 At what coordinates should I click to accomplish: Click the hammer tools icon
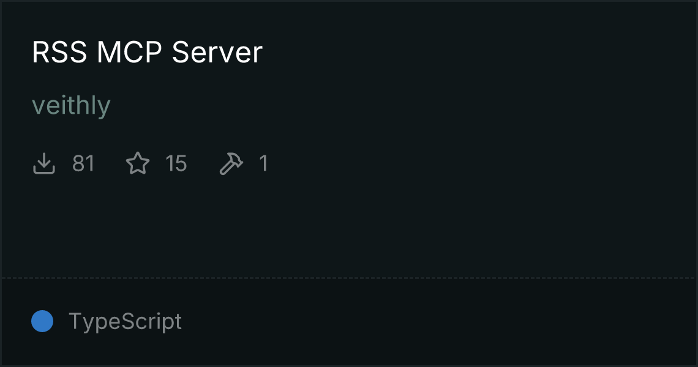[231, 163]
